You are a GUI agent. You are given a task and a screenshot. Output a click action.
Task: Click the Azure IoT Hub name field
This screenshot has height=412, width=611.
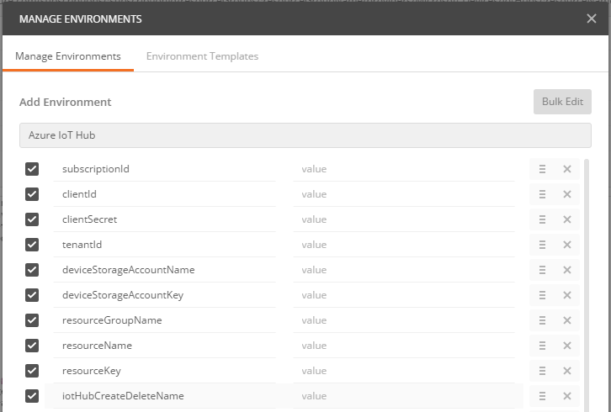tap(305, 135)
